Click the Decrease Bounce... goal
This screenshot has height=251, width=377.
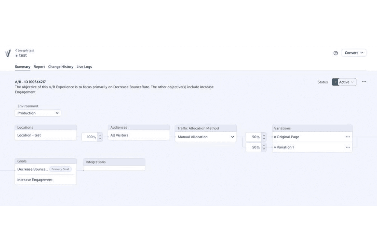pyautogui.click(x=33, y=169)
